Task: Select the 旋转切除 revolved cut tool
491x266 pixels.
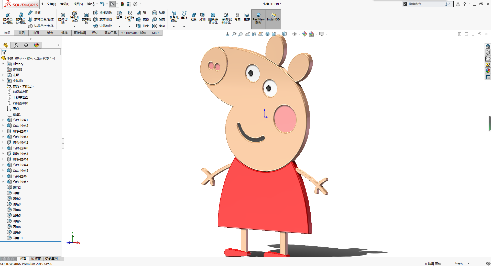Action: 86,18
